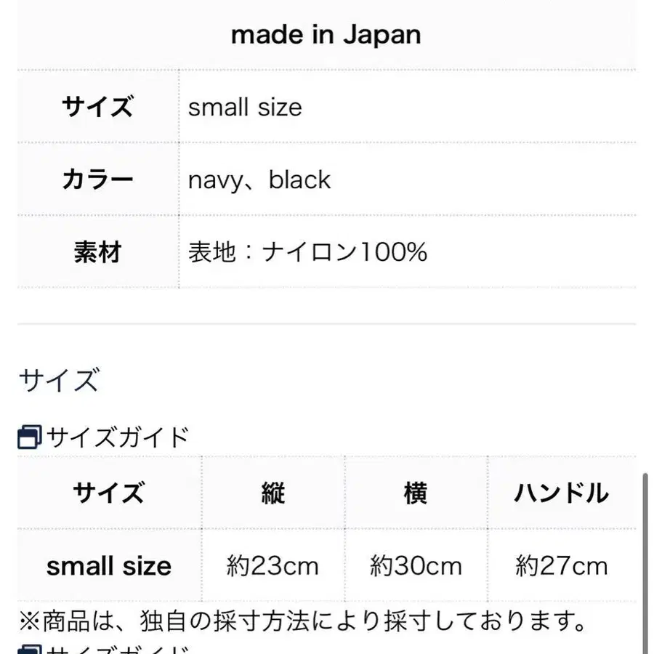Viewport: 654px width, 654px height.
Task: Click the 横 column header
Action: [416, 493]
